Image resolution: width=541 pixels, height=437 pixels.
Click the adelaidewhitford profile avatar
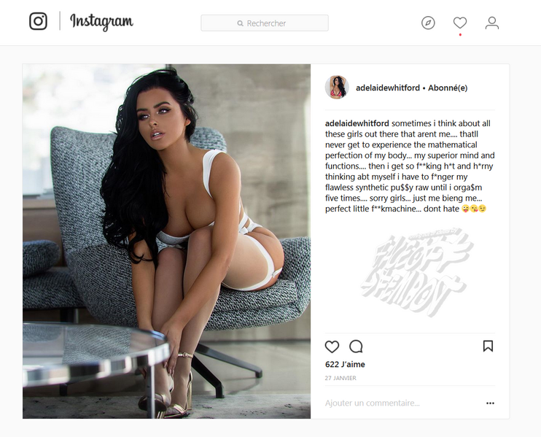pyautogui.click(x=337, y=88)
